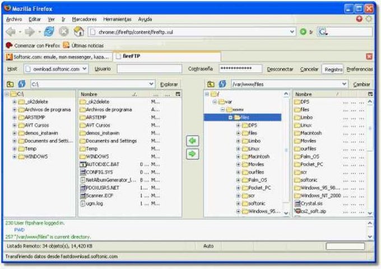
Task: Open Preferencias settings
Action: click(x=360, y=69)
